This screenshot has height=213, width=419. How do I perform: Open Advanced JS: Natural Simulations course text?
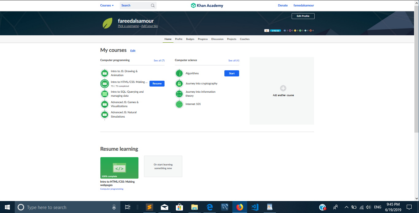(124, 114)
